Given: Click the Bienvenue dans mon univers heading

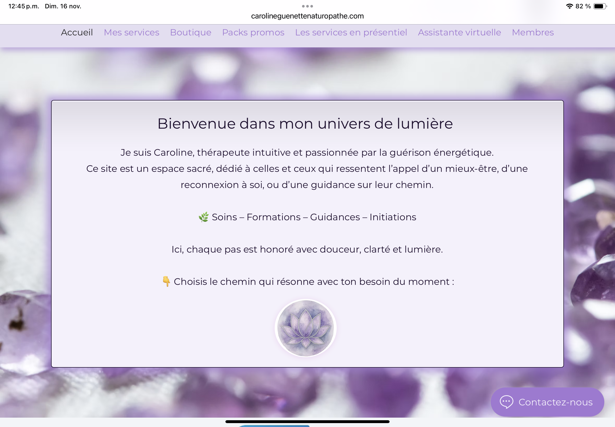Looking at the screenshot, I should [x=305, y=124].
